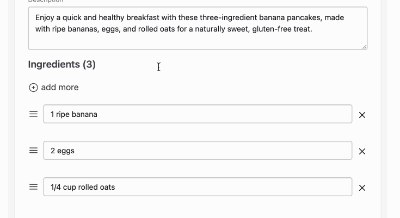Click the word three-ingredient in the description
The width and height of the screenshot is (400, 218).
pyautogui.click(x=229, y=17)
